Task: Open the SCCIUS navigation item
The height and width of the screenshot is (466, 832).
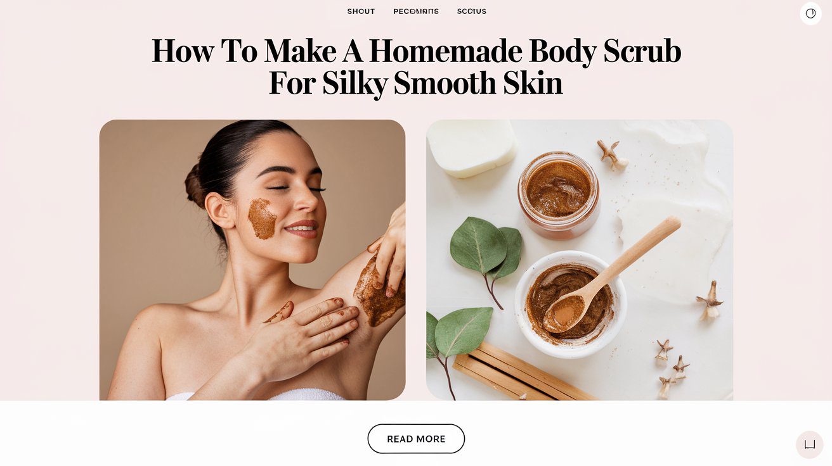Action: (472, 11)
